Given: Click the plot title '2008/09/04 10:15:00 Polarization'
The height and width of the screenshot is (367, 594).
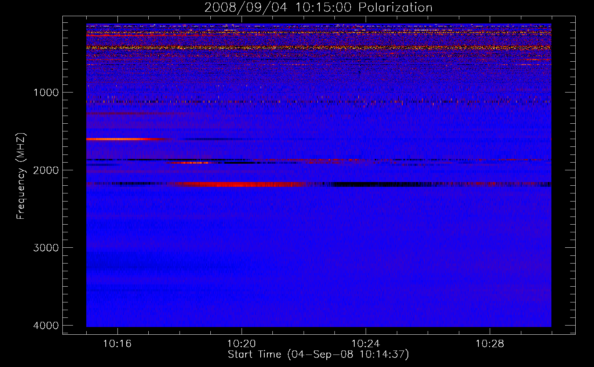Looking at the screenshot, I should [318, 8].
